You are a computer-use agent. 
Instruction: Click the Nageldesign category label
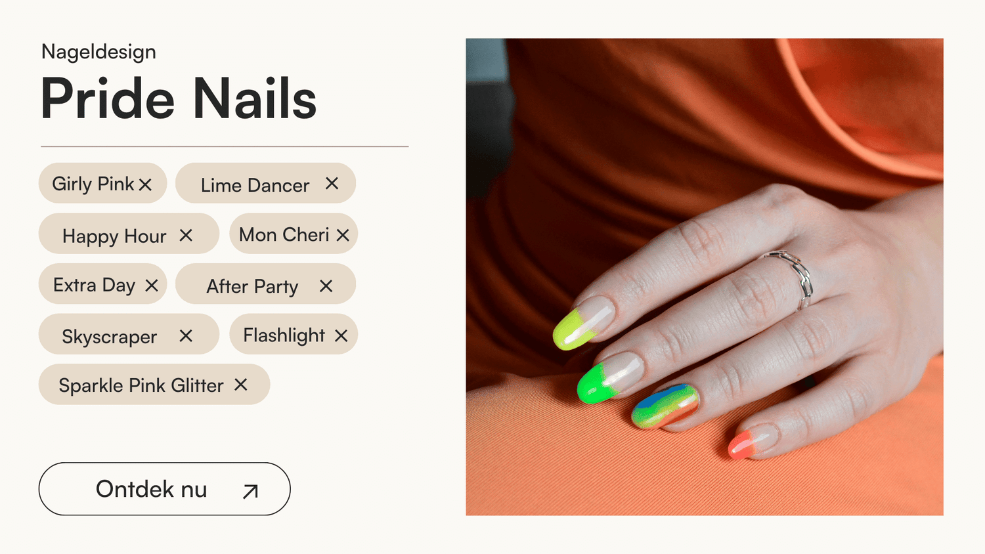coord(98,52)
